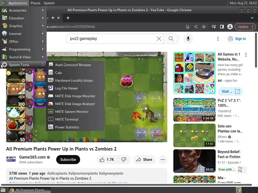Open more actions three-dot button under video

pos(163,160)
